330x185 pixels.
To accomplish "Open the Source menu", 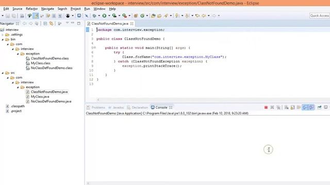I will pyautogui.click(x=17, y=9).
